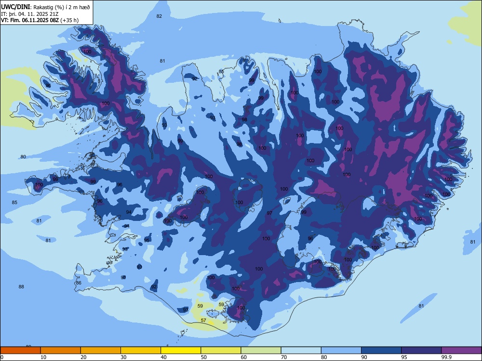The height and width of the screenshot is (361, 482).
Task: Click the legend tick label '0'
Action: (1, 357)
